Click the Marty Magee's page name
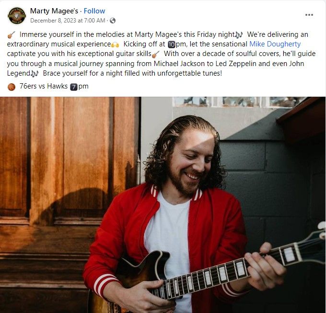This screenshot has height=313, width=326. 54,11
